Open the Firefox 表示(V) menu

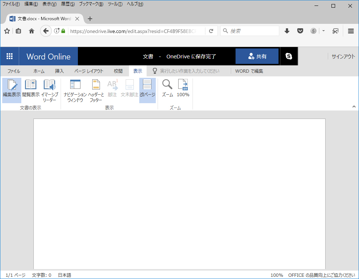tap(50, 4)
